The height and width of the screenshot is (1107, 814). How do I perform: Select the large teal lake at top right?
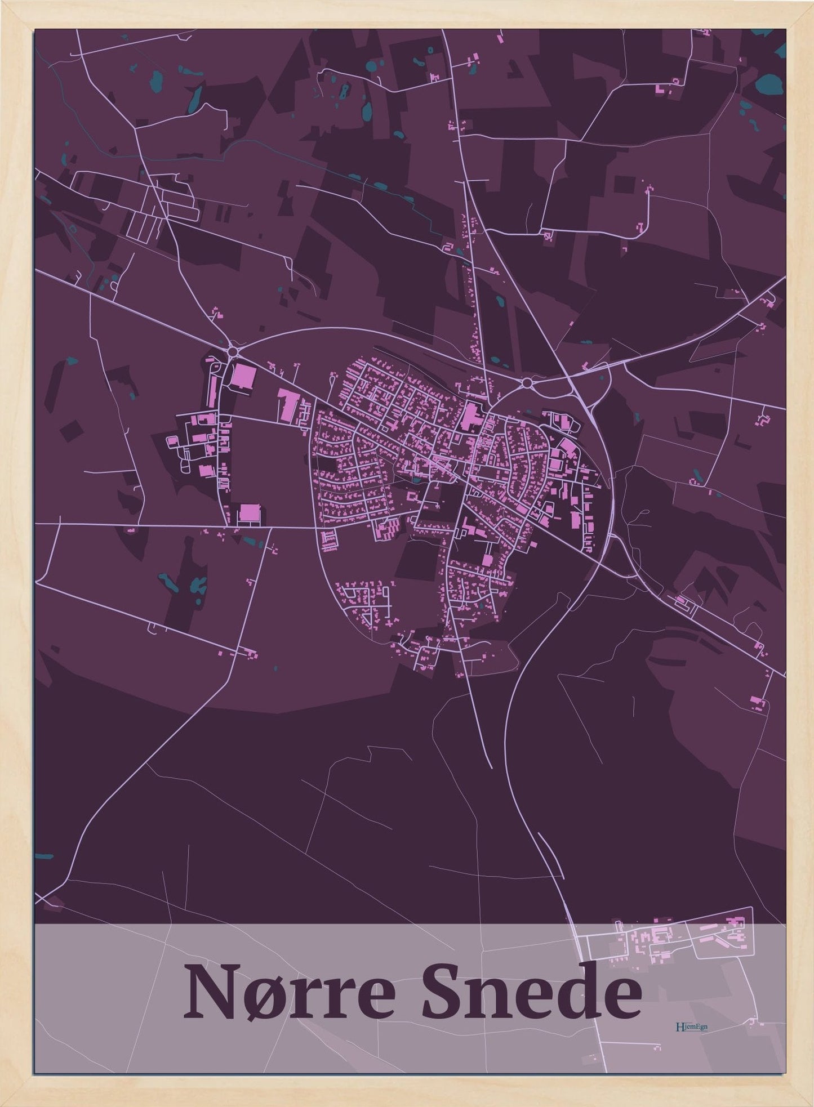click(x=769, y=86)
